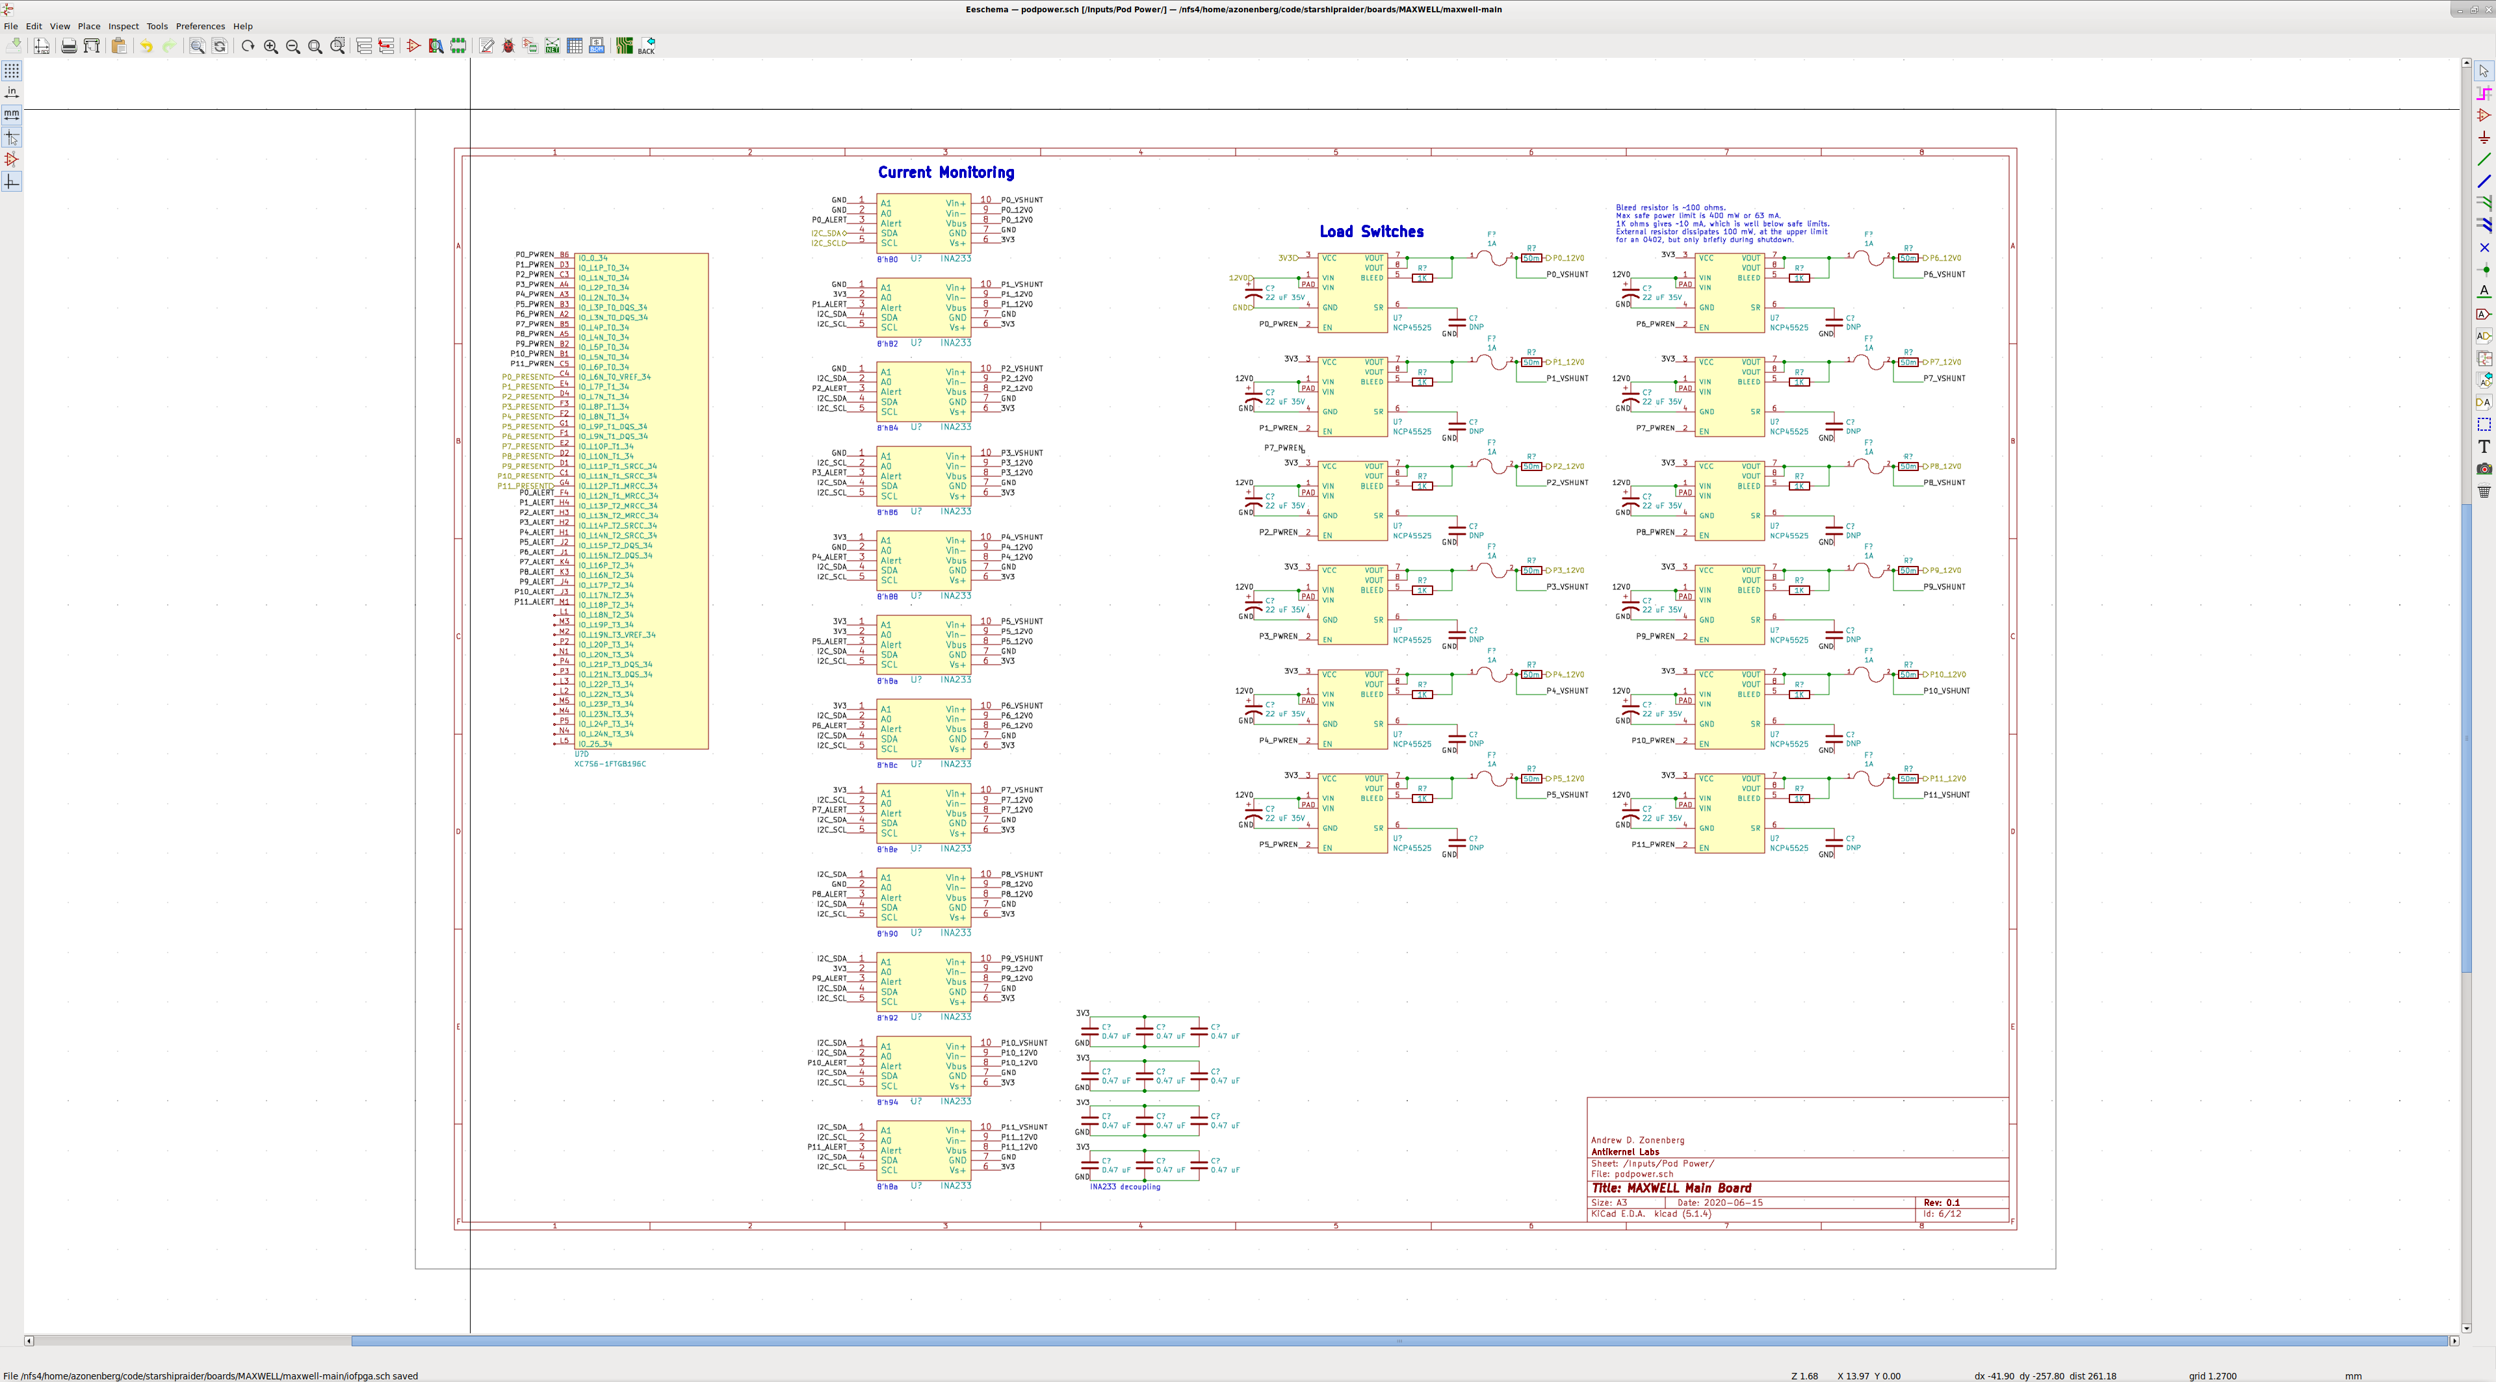Open the Preferences menu
This screenshot has height=1382, width=2496.
pyautogui.click(x=200, y=26)
